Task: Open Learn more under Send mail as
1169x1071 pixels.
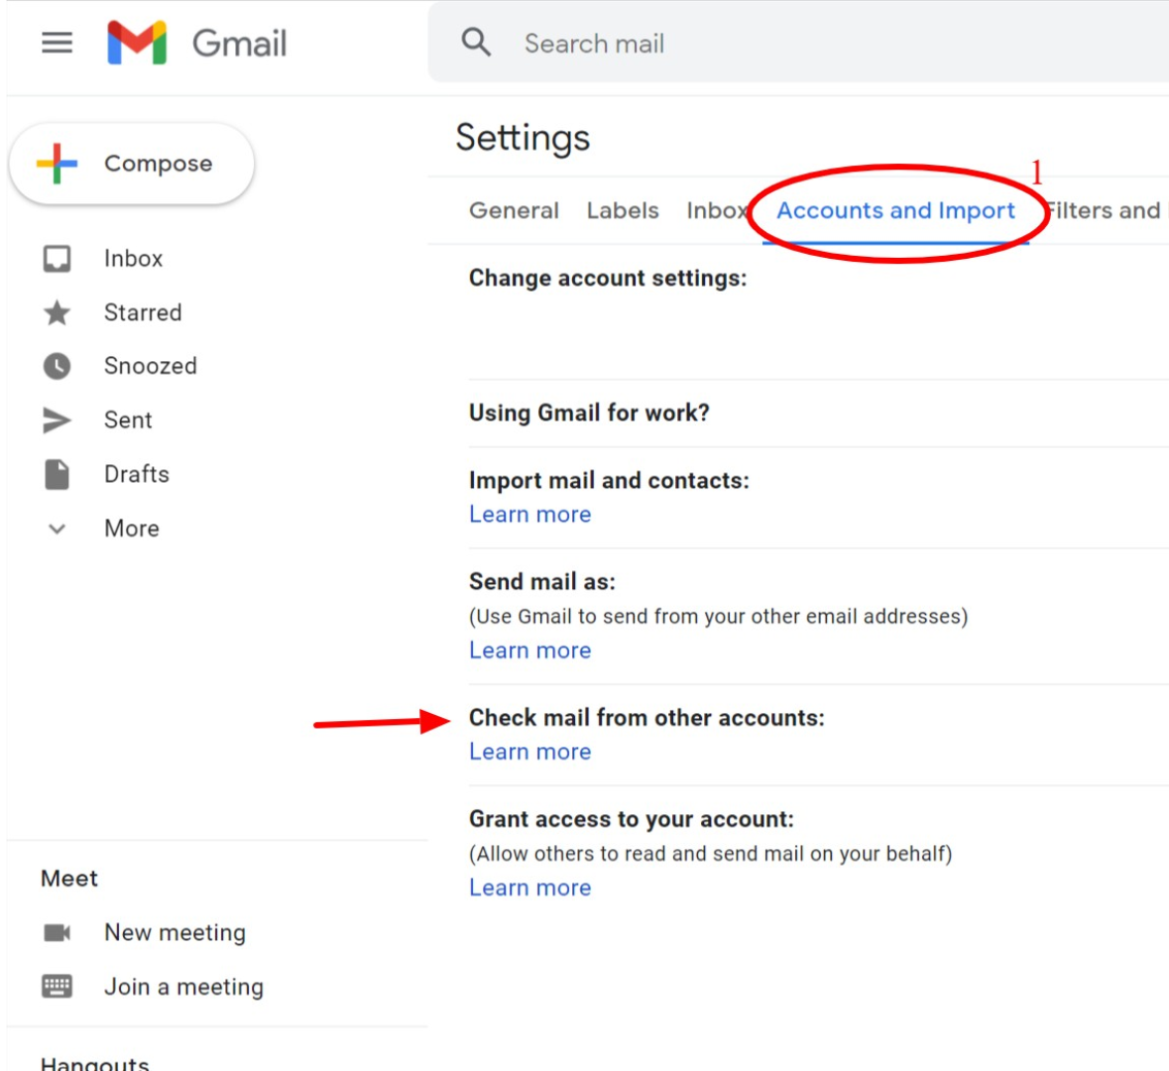Action: point(530,651)
